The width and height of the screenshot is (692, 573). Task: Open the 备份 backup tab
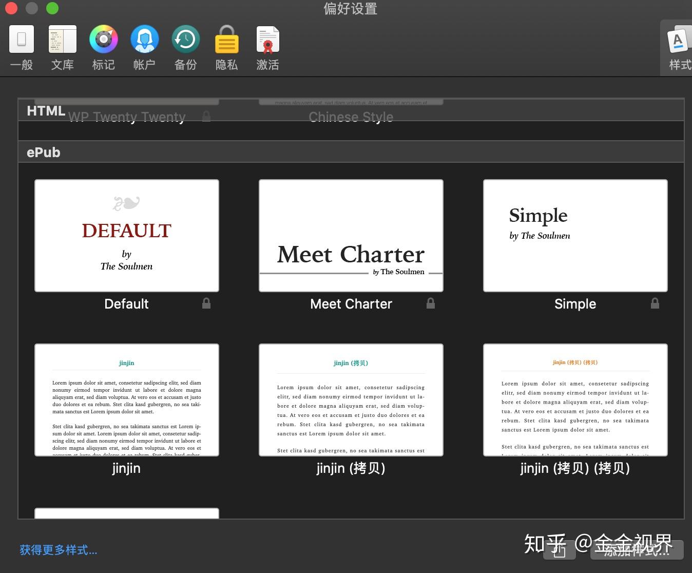(x=185, y=48)
